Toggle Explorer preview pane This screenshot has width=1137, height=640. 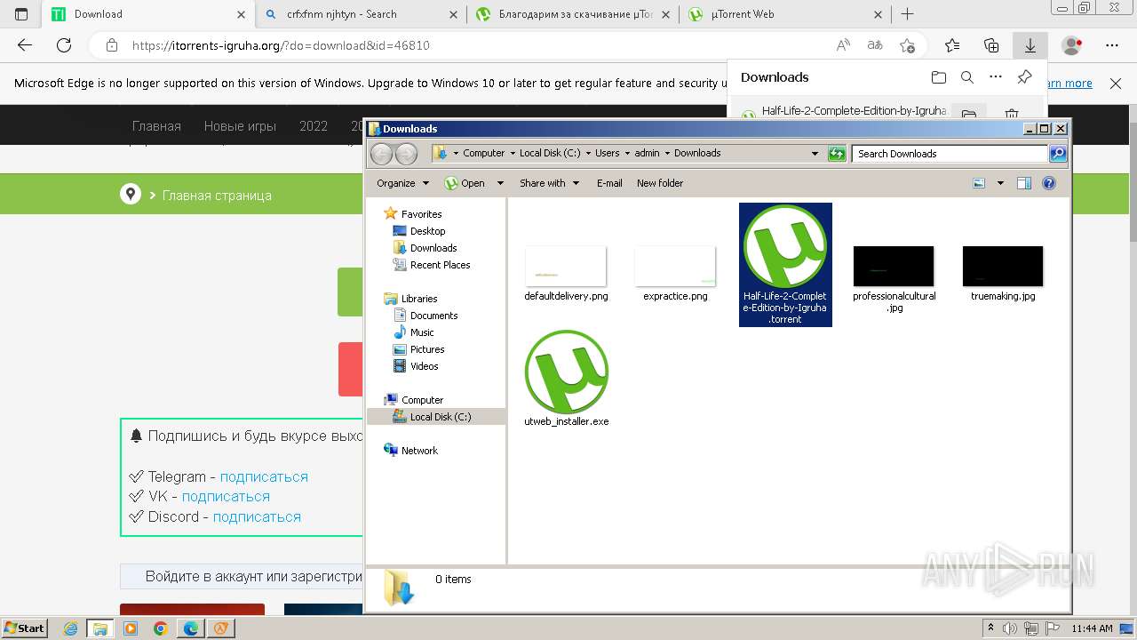coord(1023,183)
